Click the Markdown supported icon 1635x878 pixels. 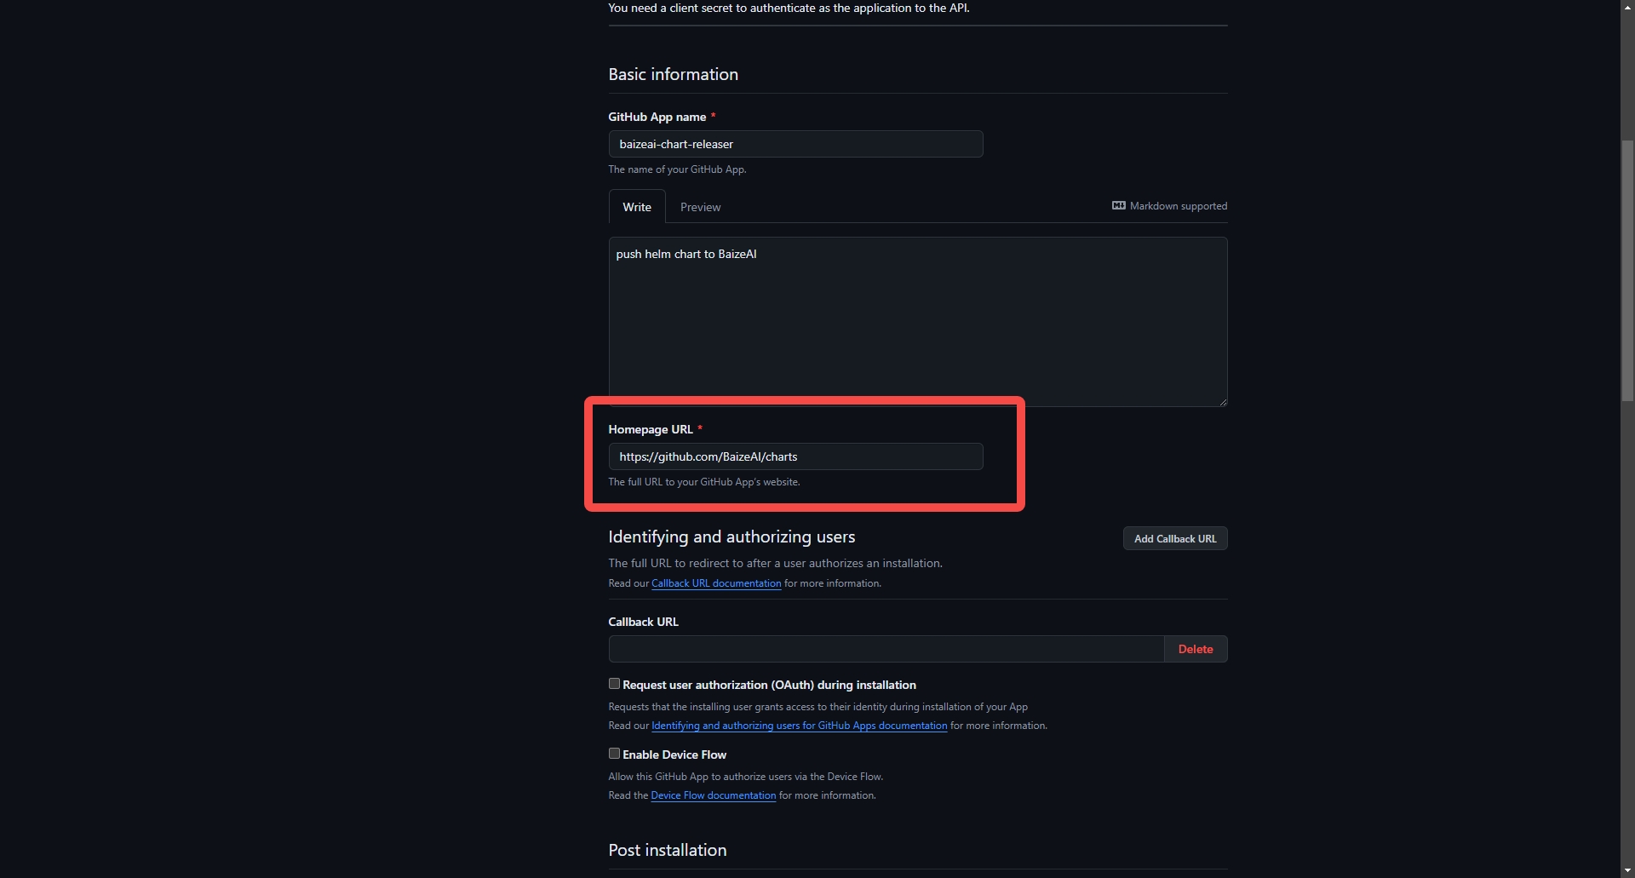[1118, 206]
